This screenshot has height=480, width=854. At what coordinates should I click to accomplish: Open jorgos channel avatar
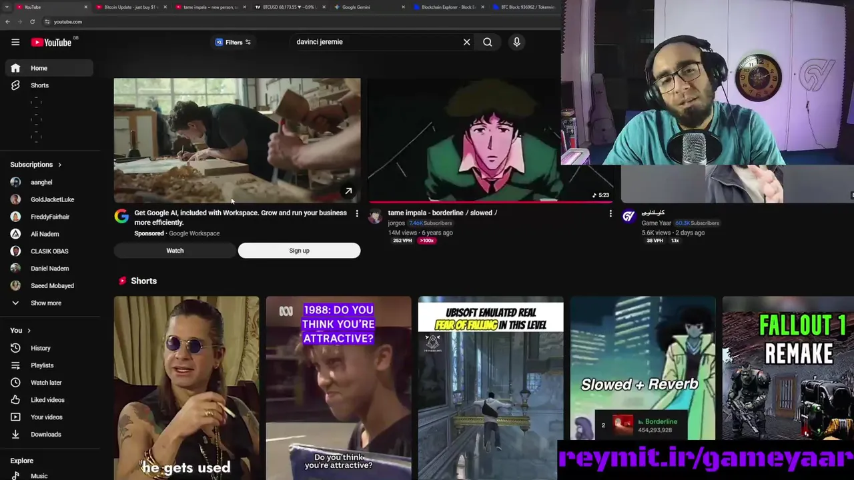pos(375,216)
